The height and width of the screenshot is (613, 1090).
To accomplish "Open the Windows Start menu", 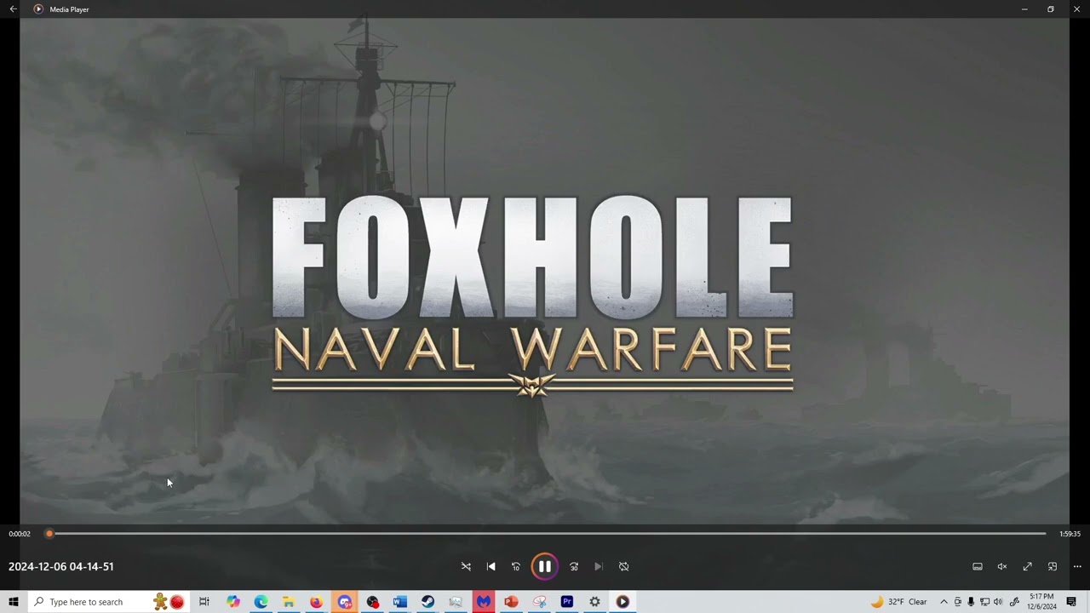I will (x=14, y=602).
